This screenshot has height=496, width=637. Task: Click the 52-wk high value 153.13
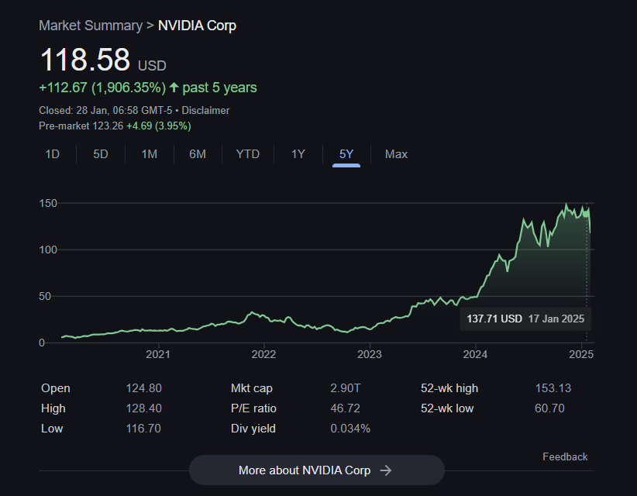coord(553,388)
